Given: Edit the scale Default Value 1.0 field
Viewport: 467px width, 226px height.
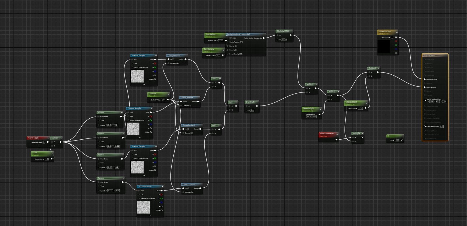Looking at the screenshot, I should [47, 159].
